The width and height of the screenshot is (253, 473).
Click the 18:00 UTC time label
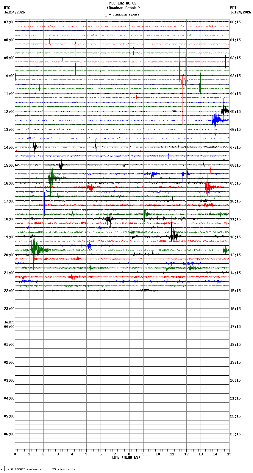[9, 219]
